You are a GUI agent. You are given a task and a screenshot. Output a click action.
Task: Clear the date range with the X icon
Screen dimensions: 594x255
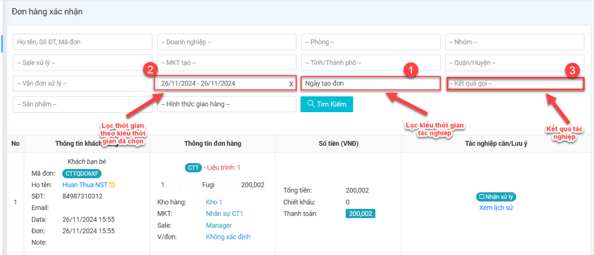coord(291,84)
